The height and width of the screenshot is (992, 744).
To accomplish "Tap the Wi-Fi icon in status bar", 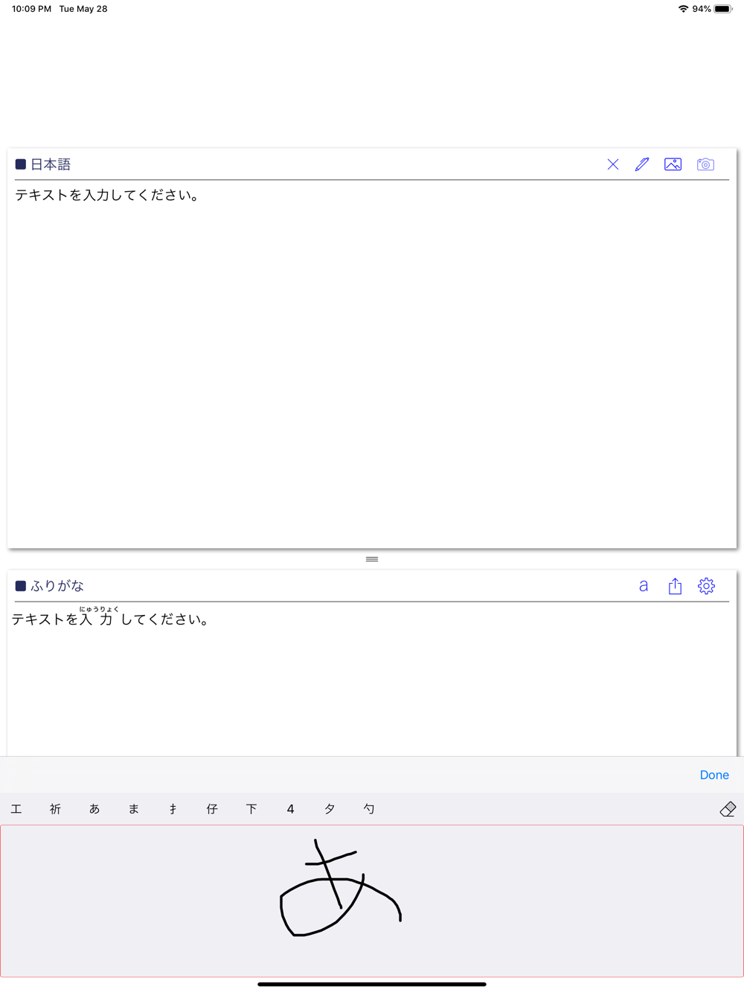I will (683, 9).
